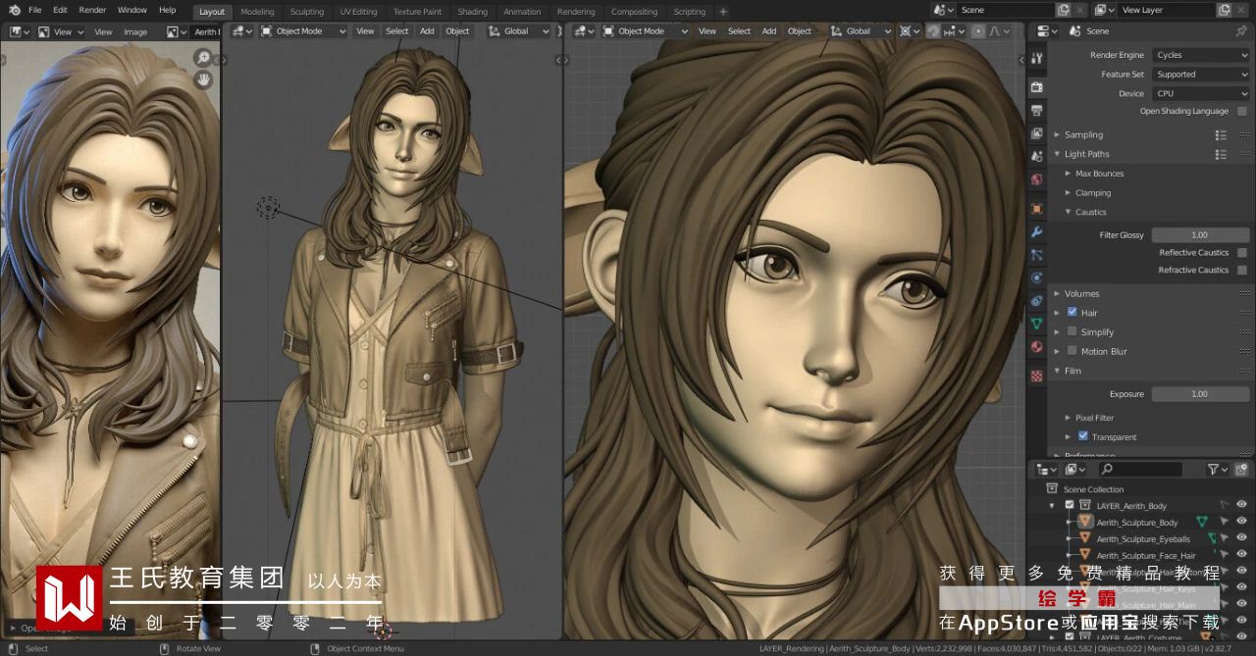Open the Scene properties tab icon
The image size is (1256, 656).
point(1036,157)
